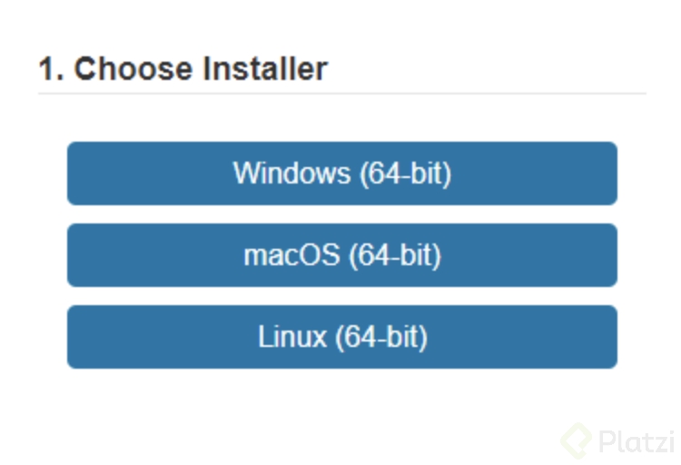
Task: Download the 64-bit installer for Windows
Action: coord(341,173)
